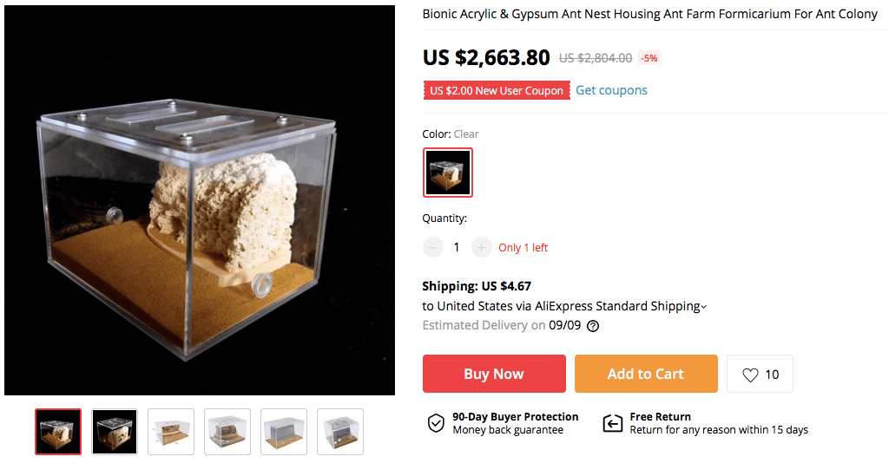The image size is (889, 463).
Task: Select the second dark-background thumbnail
Action: 115,431
